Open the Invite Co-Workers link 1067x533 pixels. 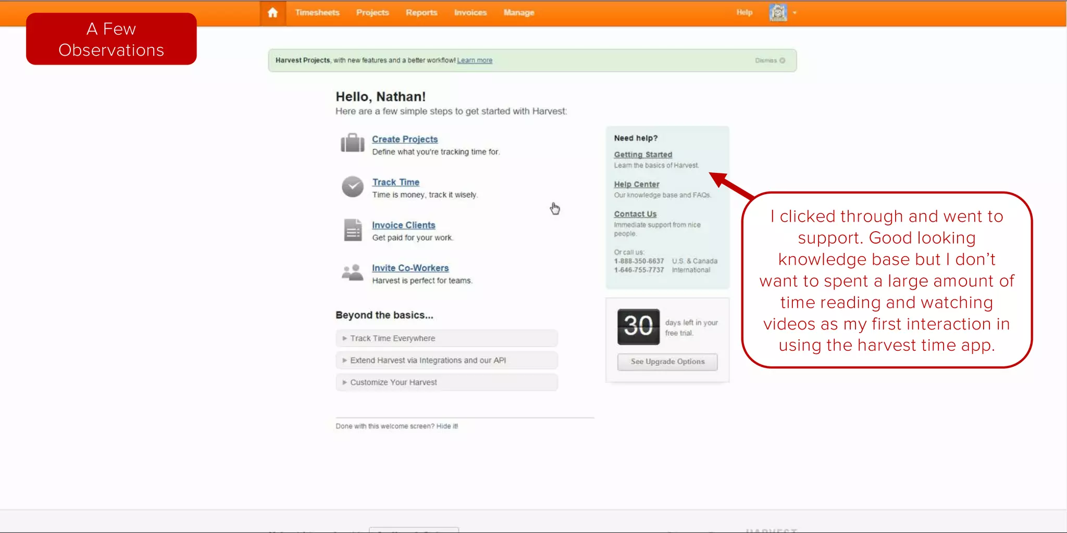coord(411,268)
